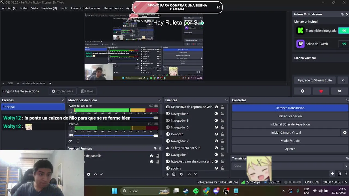The image size is (349, 196).
Task: Zoom out preview with minus
Action: click(3, 83)
